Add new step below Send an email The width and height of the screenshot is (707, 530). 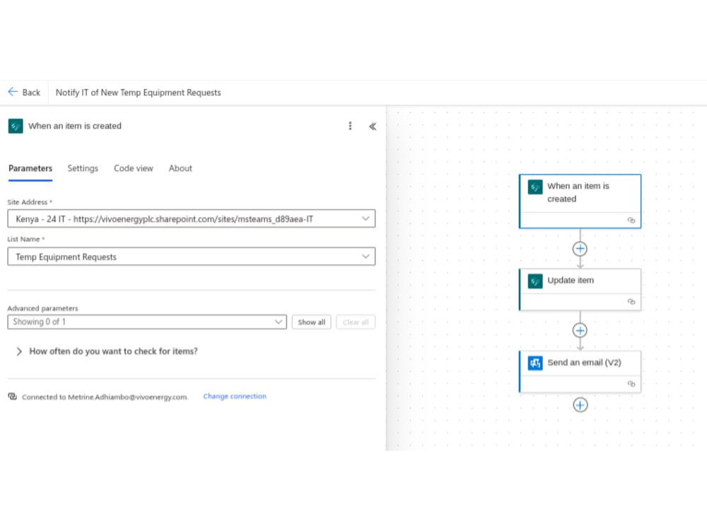[580, 405]
